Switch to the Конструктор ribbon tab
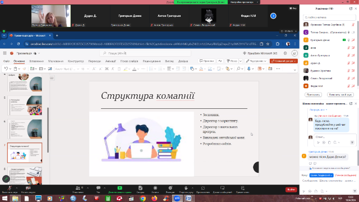Viewport: 359px width, 202px height. pyautogui.click(x=76, y=61)
